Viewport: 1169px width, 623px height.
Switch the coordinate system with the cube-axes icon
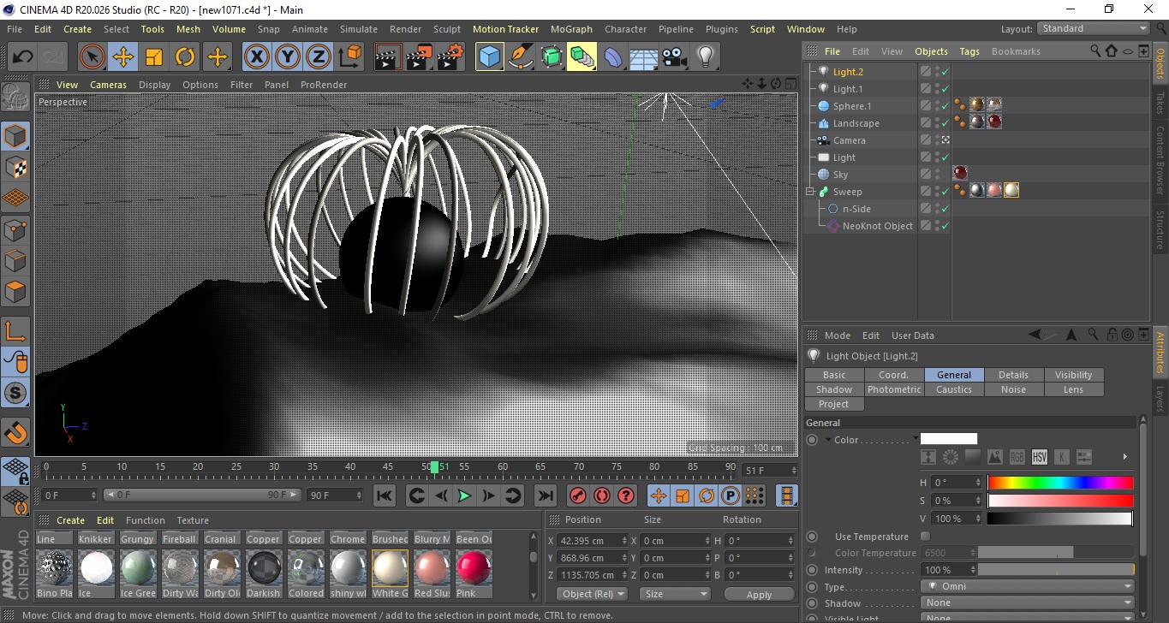pyautogui.click(x=350, y=57)
